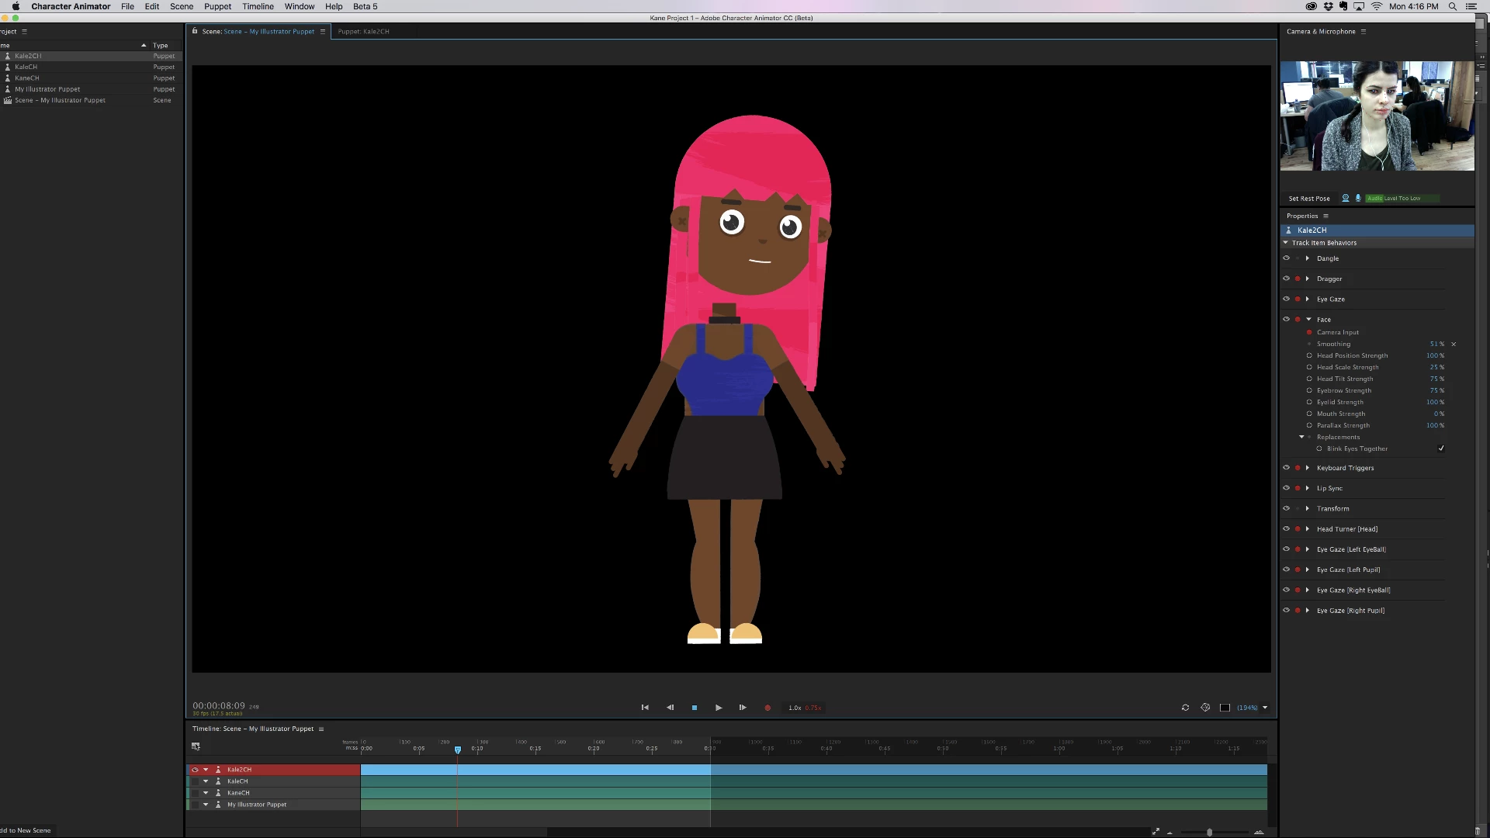Click the red Record button
This screenshot has height=838, width=1490.
coord(768,708)
